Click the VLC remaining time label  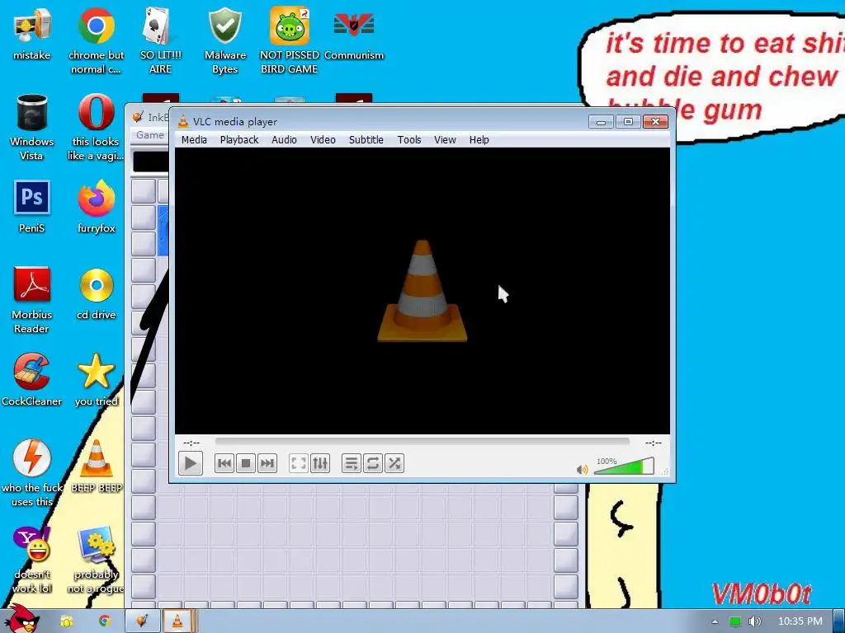click(x=654, y=443)
